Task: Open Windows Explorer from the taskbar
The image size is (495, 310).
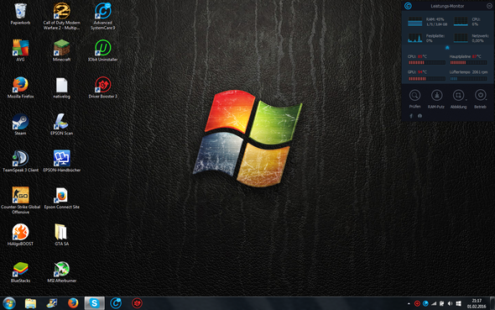Action: click(x=30, y=303)
